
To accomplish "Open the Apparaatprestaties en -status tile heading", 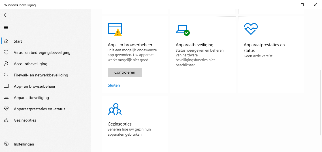I will 266,47.
